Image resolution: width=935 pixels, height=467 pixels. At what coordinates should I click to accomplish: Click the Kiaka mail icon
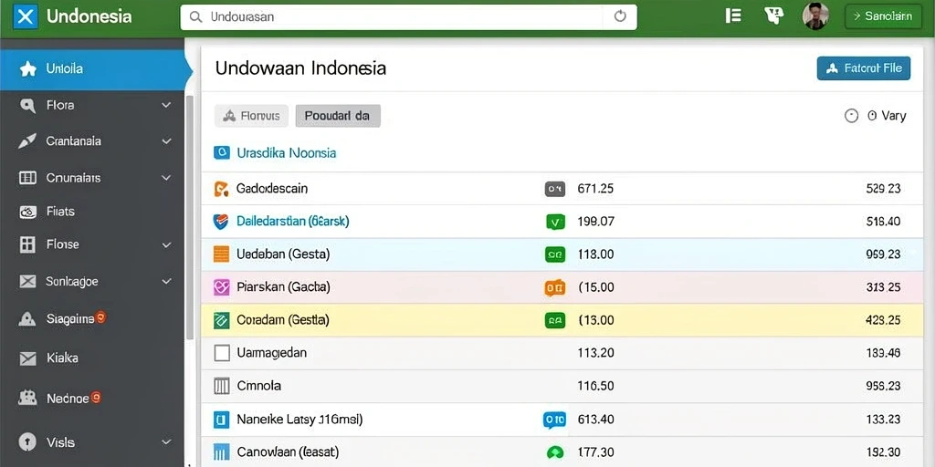[27, 358]
